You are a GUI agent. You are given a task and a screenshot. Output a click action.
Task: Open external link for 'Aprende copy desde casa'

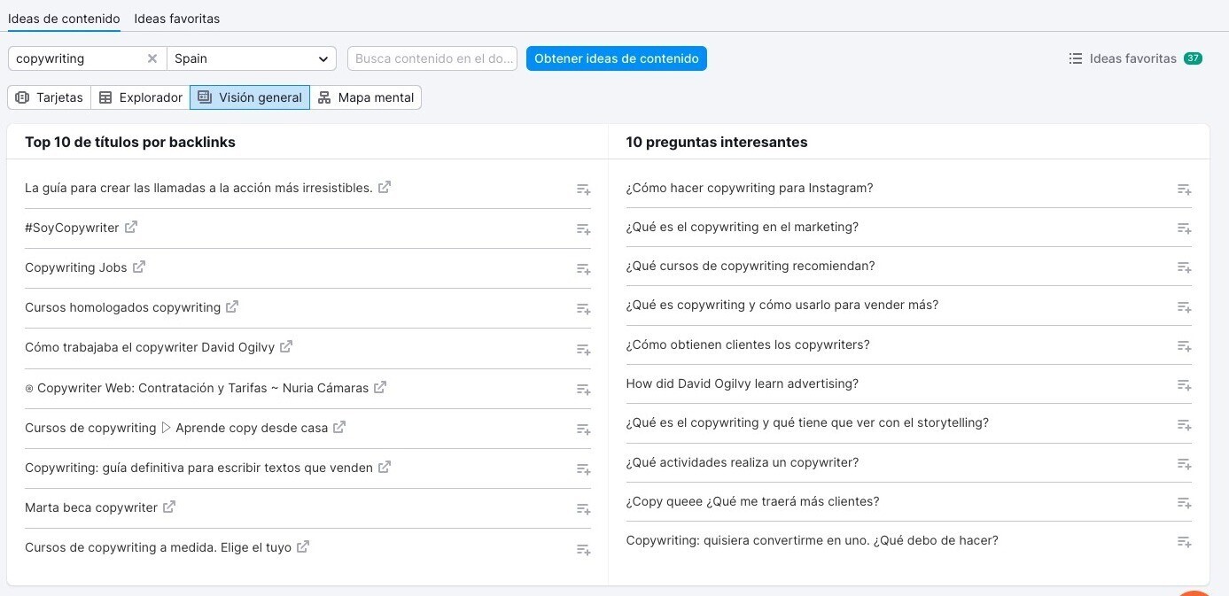click(339, 427)
